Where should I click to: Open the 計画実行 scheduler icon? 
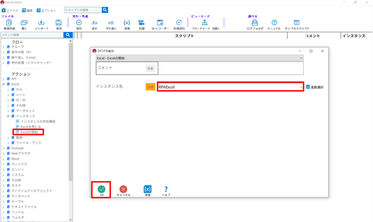click(179, 24)
